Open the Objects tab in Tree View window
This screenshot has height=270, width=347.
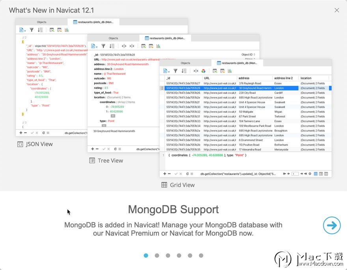(x=113, y=38)
